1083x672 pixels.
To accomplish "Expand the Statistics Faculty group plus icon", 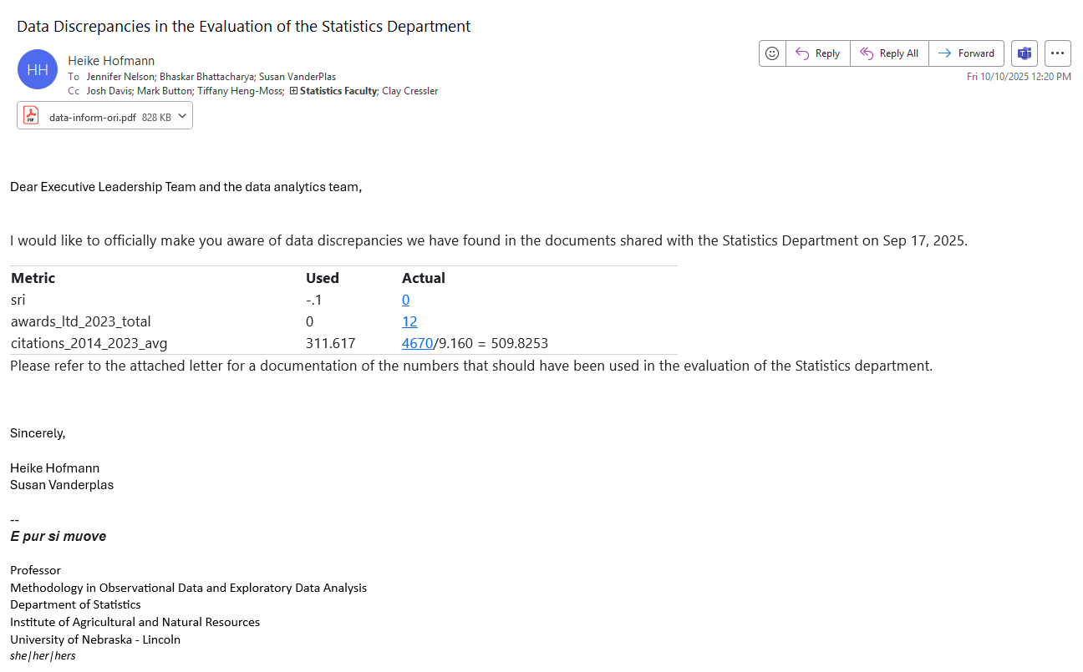I will [293, 91].
